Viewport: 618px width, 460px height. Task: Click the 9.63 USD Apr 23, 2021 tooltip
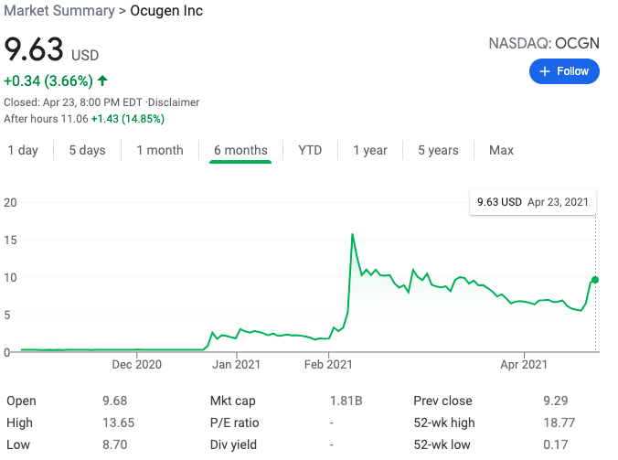[532, 202]
